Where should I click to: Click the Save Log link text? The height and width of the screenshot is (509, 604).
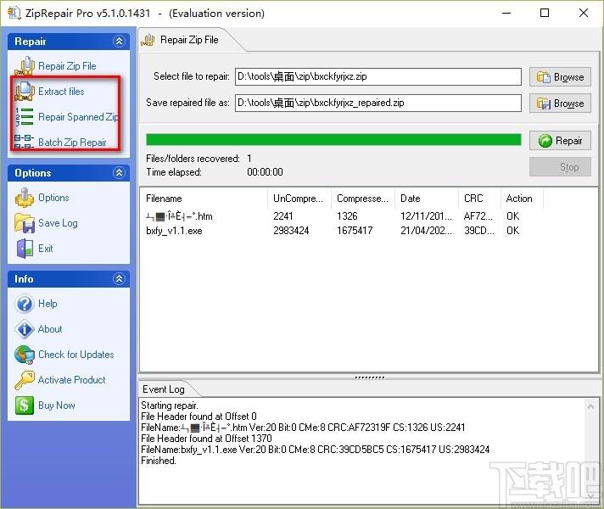[x=59, y=223]
